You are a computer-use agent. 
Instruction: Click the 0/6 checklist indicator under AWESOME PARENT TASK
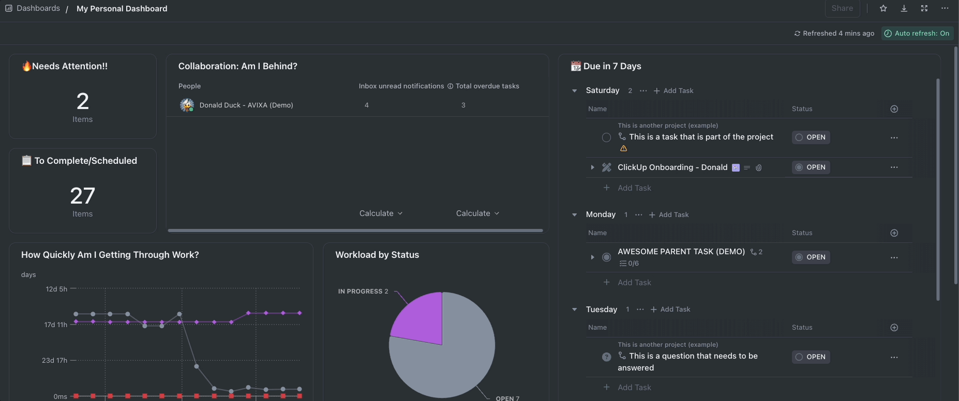(x=630, y=264)
